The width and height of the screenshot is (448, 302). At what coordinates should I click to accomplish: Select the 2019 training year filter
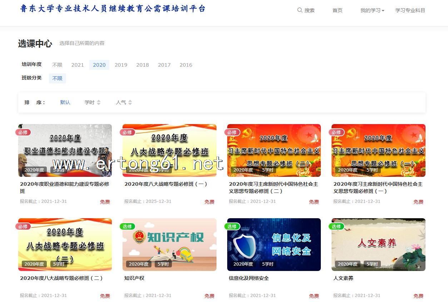pyautogui.click(x=121, y=65)
